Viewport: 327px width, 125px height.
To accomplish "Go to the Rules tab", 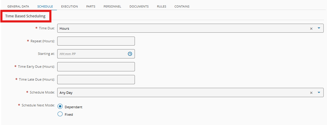I will coord(161,6).
